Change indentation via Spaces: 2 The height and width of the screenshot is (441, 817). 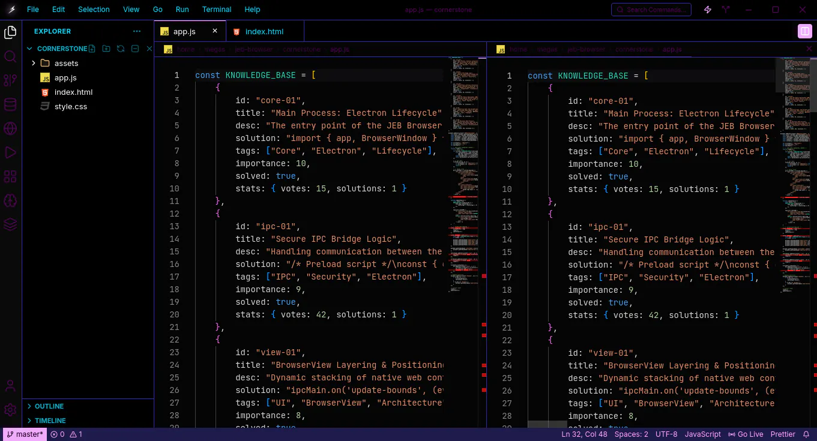pos(631,434)
